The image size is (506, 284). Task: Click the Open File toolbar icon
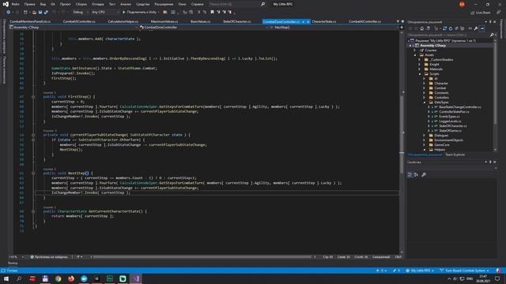tap(34, 13)
